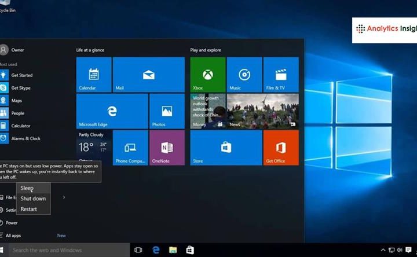Launch the Xbox tile

pyautogui.click(x=207, y=75)
